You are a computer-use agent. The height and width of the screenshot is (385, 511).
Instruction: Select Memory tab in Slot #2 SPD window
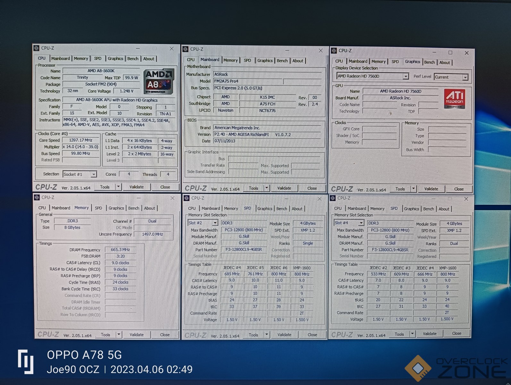click(231, 209)
